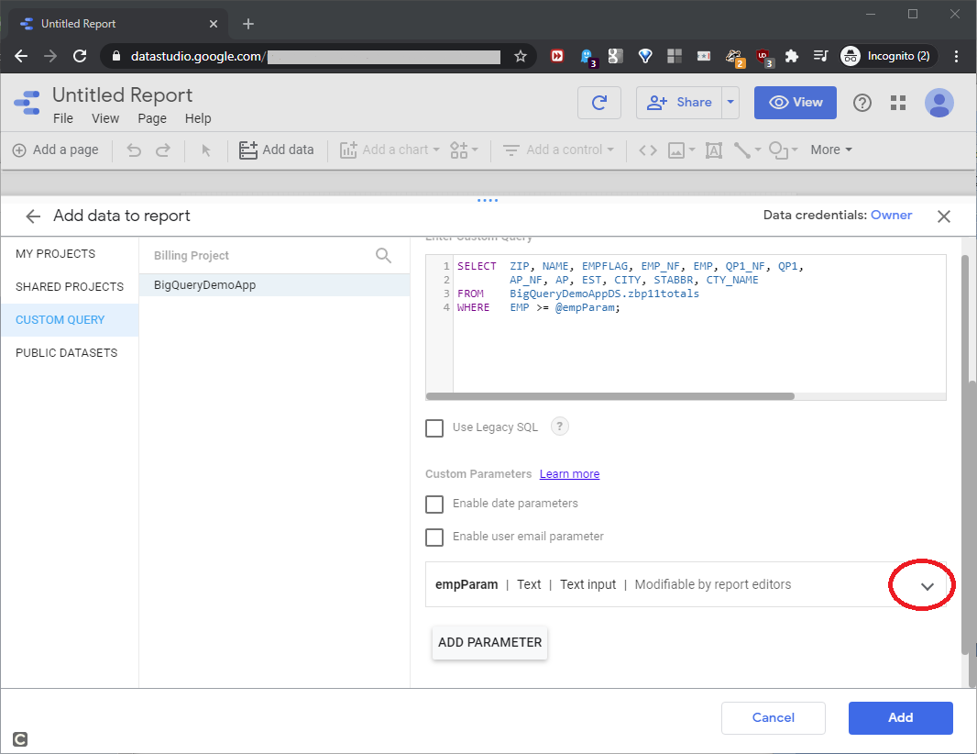
Task: Check Enable date parameters
Action: tap(434, 504)
